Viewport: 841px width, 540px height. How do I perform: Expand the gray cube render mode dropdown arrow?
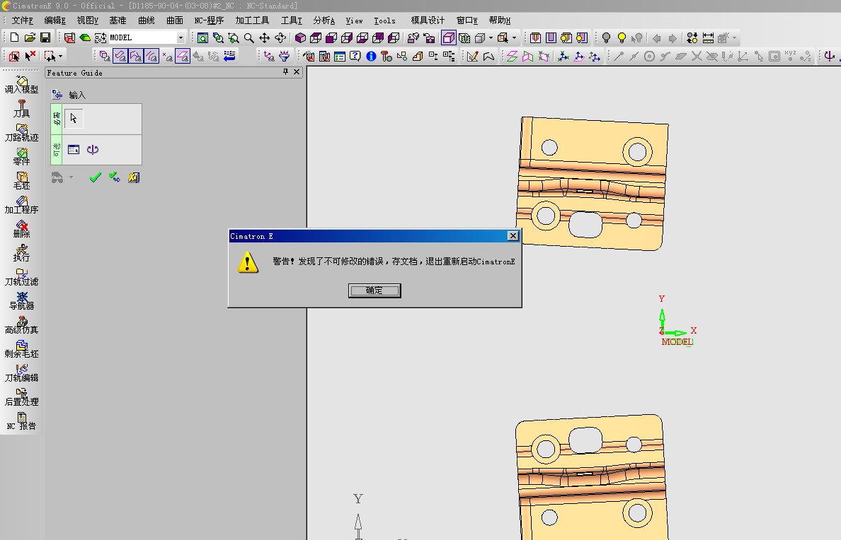[491, 38]
